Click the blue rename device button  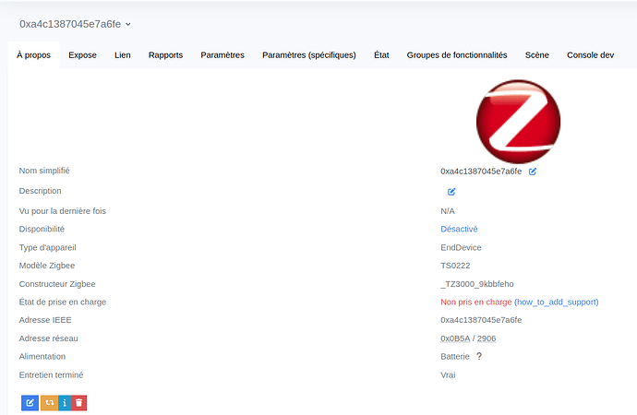click(30, 403)
